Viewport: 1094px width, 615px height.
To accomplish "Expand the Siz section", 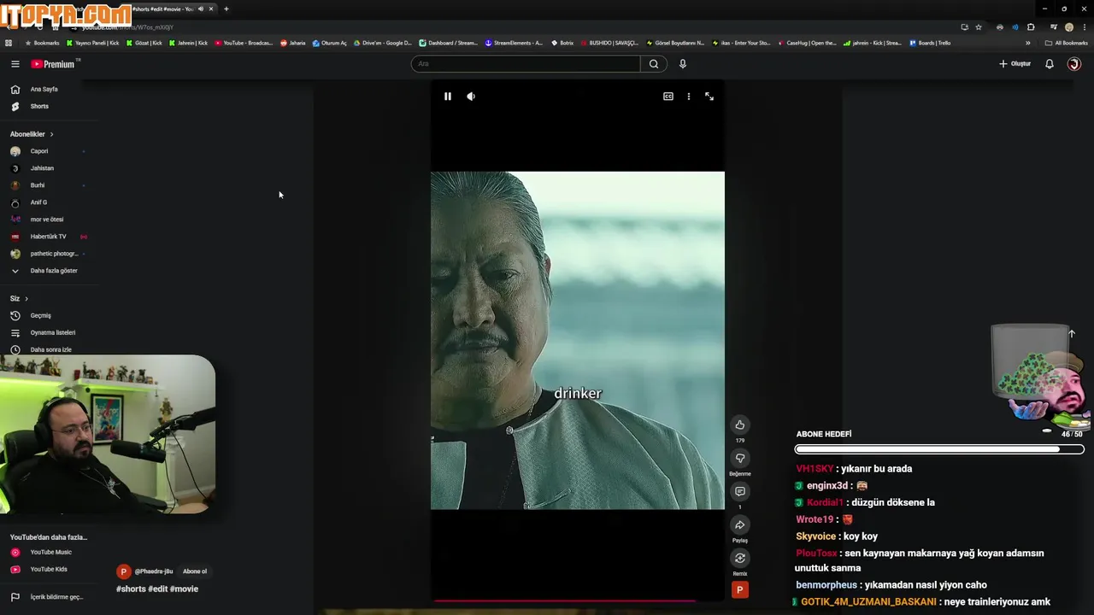I will coord(19,299).
